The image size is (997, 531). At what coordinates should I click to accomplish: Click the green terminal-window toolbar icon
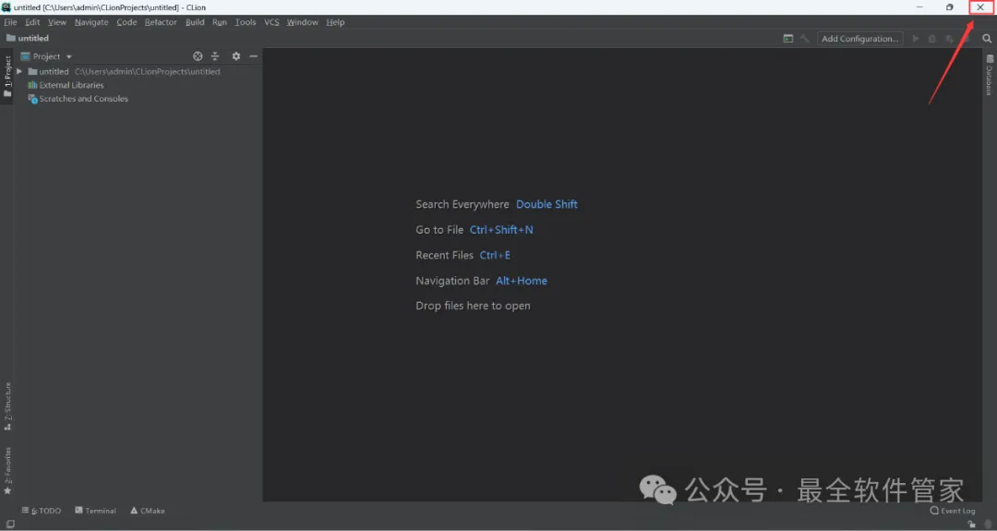coord(787,39)
